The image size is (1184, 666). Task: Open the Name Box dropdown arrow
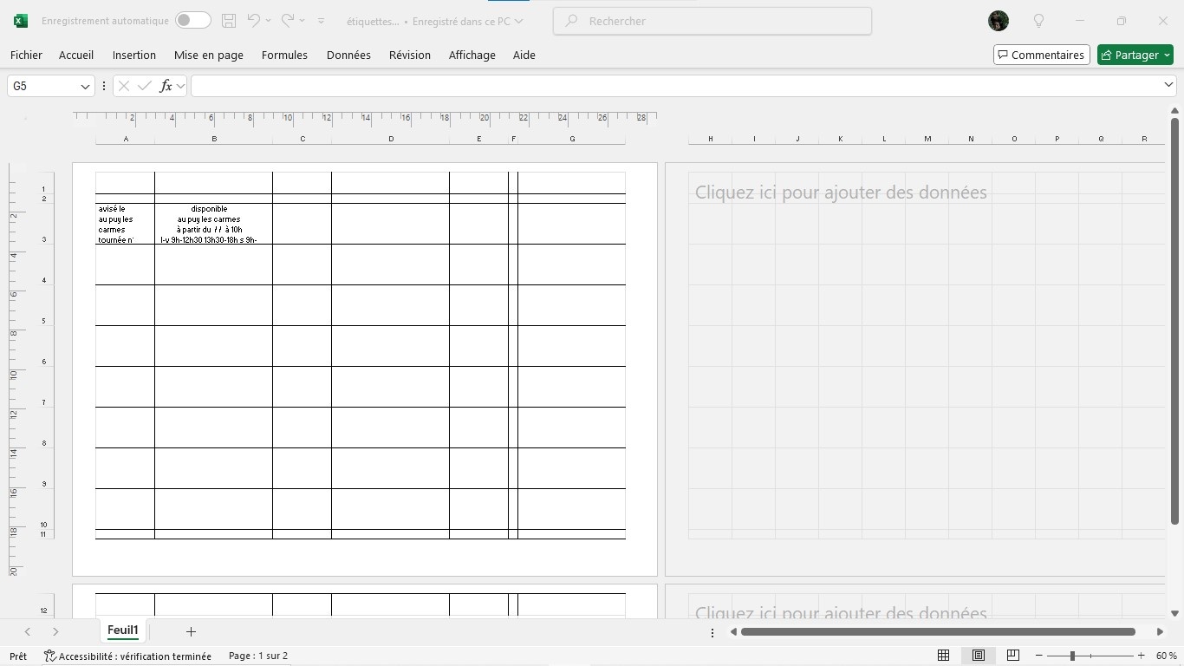(x=85, y=86)
